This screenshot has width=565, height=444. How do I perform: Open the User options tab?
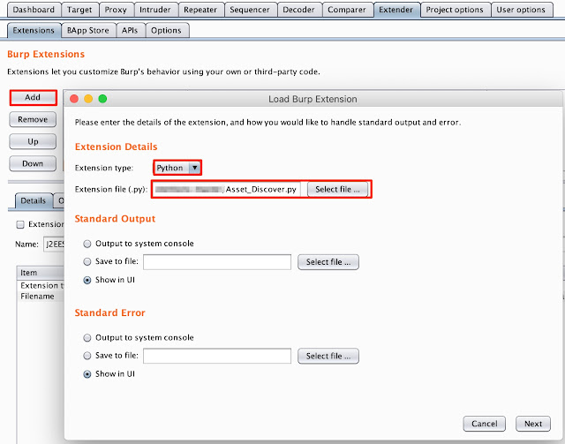click(521, 10)
